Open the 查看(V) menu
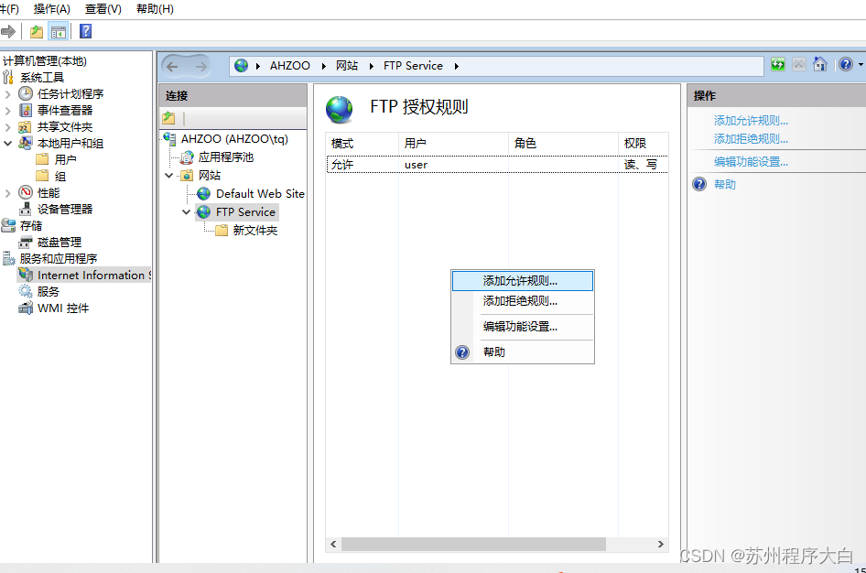866x573 pixels. click(103, 9)
